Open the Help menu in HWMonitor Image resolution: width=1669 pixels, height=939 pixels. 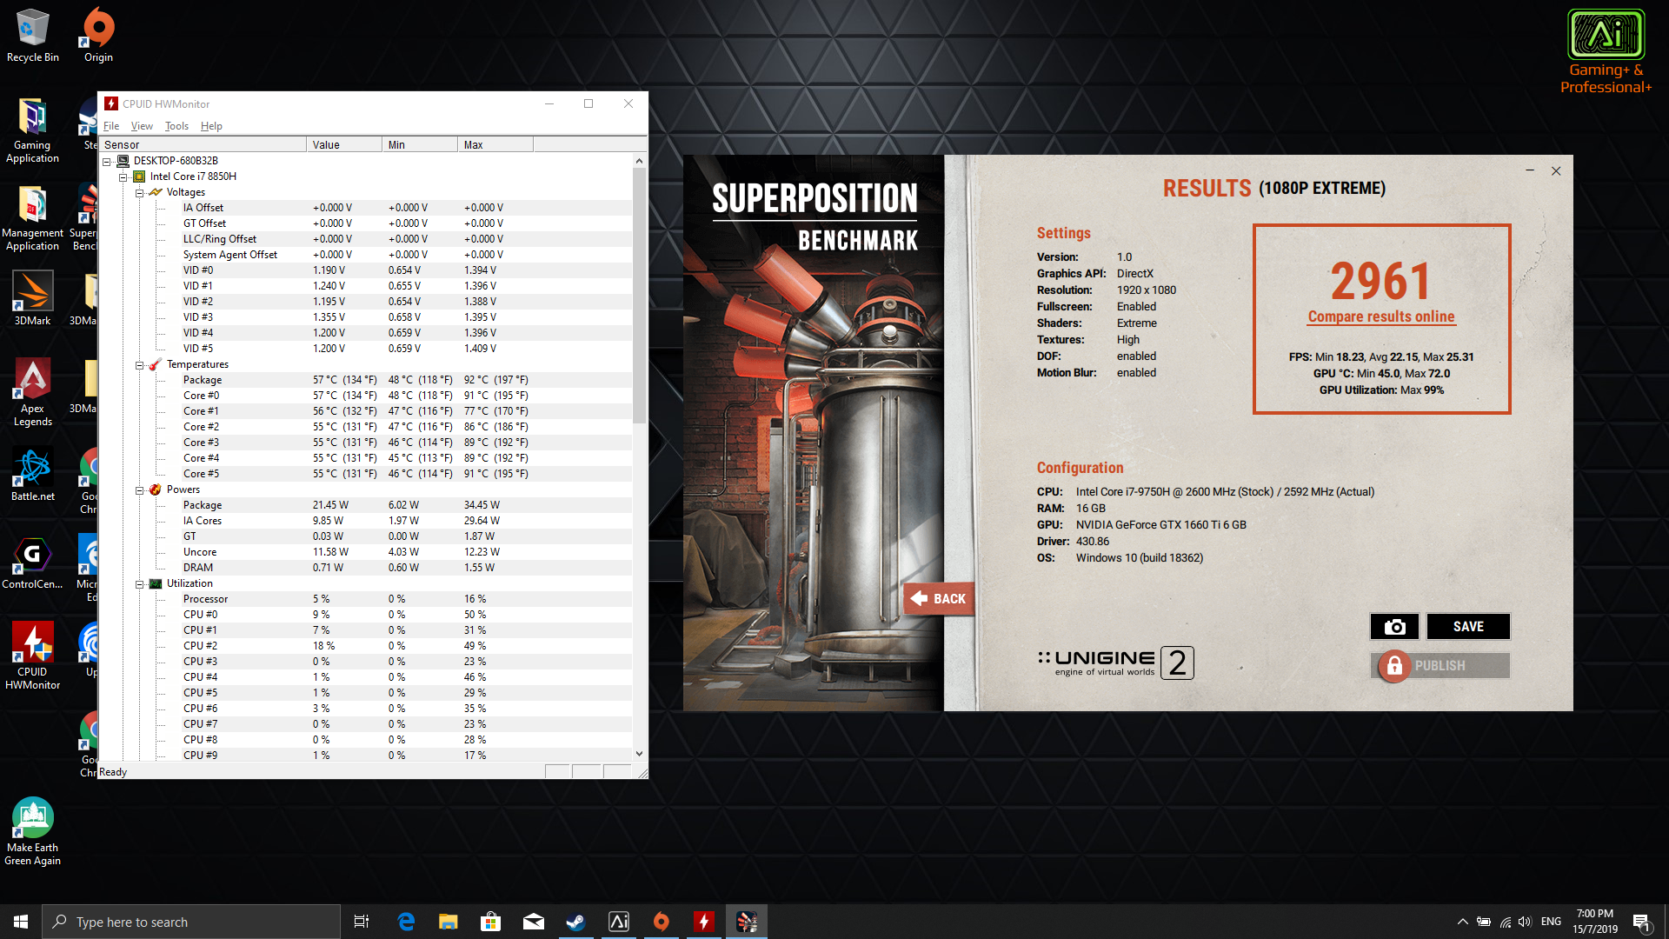[211, 126]
